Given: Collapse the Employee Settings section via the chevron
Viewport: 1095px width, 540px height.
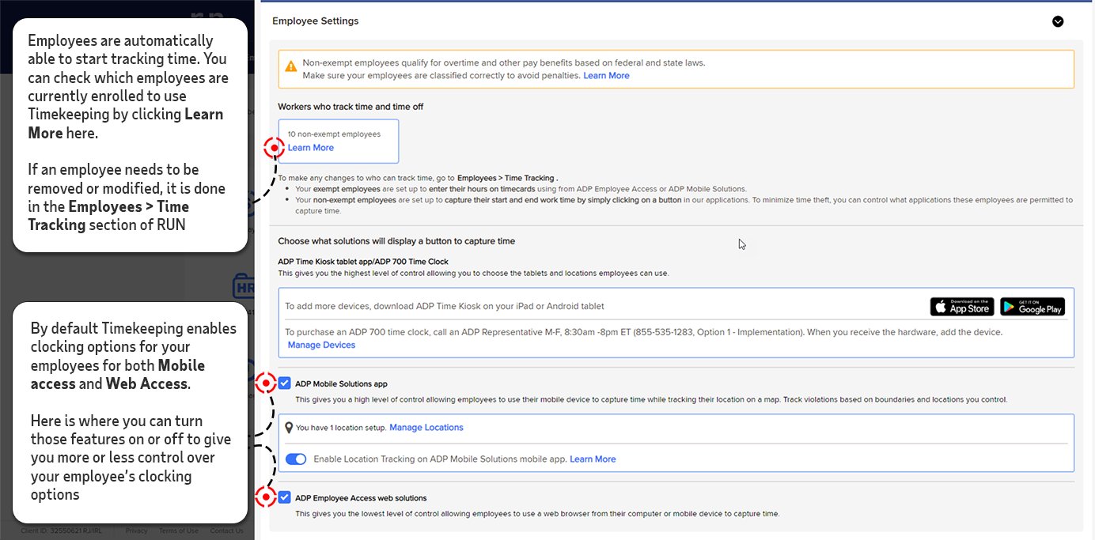Looking at the screenshot, I should (x=1058, y=22).
